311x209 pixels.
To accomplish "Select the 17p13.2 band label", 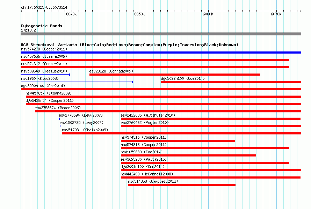I will pos(28,30).
